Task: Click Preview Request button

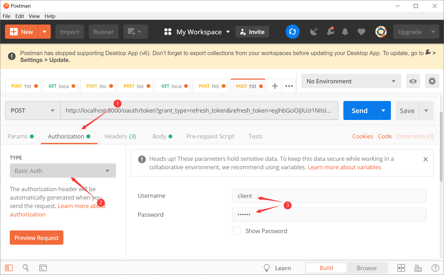Action: (36, 238)
